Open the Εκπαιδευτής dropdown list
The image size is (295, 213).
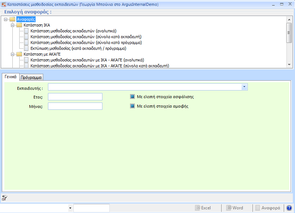pyautogui.click(x=245, y=87)
